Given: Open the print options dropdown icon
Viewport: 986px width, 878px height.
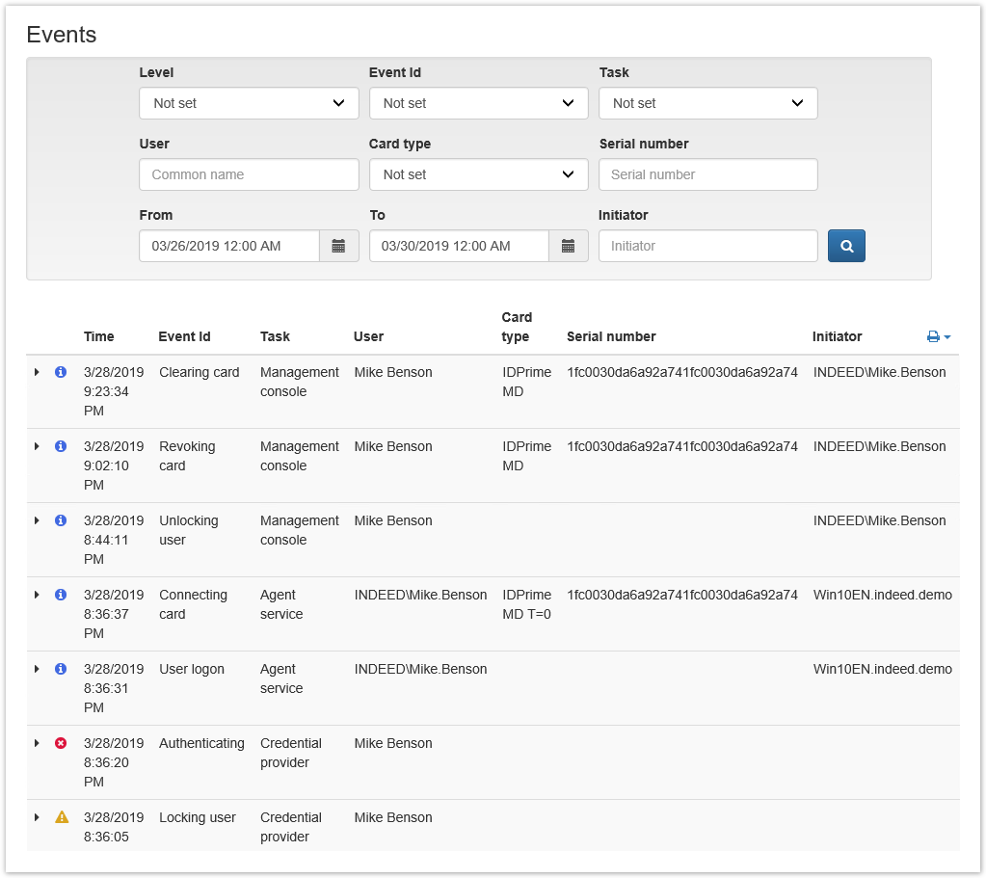Looking at the screenshot, I should [938, 337].
